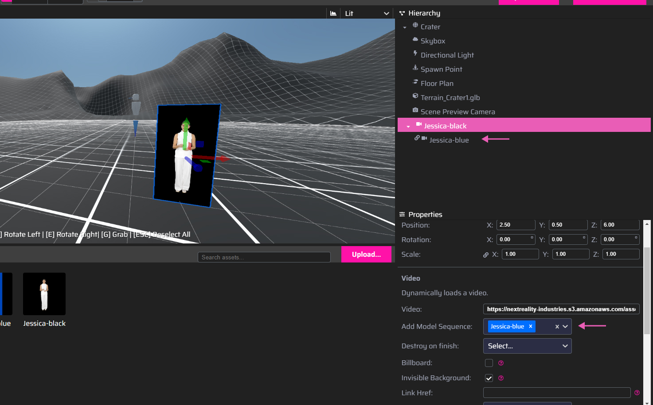Click the Scale X field
The height and width of the screenshot is (405, 653).
click(x=520, y=254)
